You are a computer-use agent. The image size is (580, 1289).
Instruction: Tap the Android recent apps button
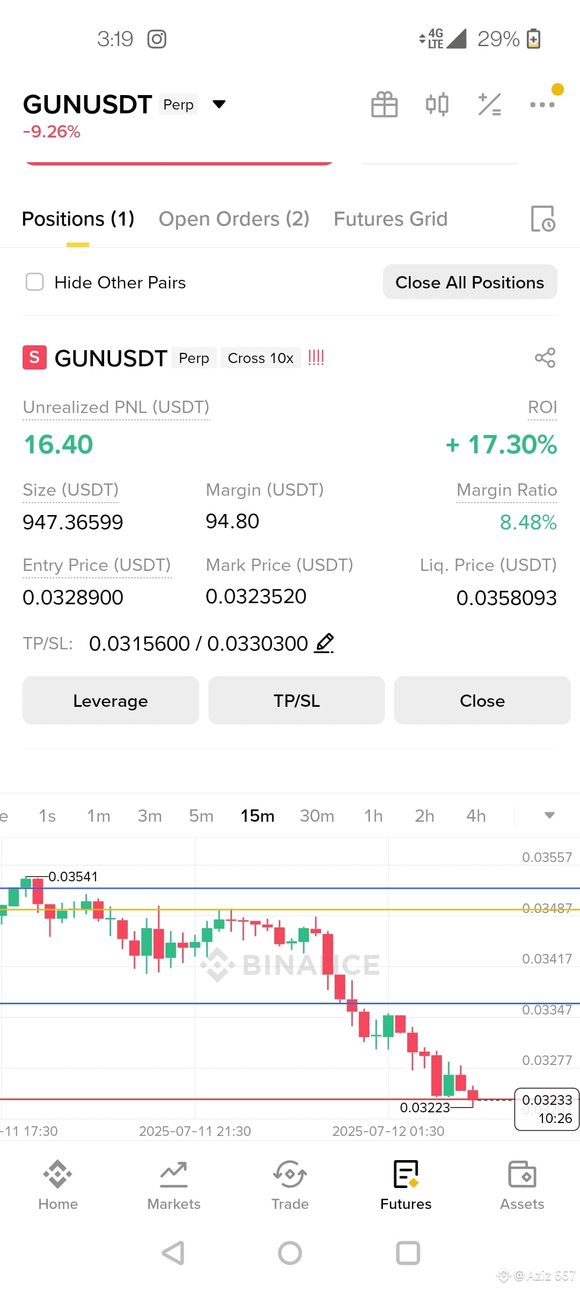408,1253
